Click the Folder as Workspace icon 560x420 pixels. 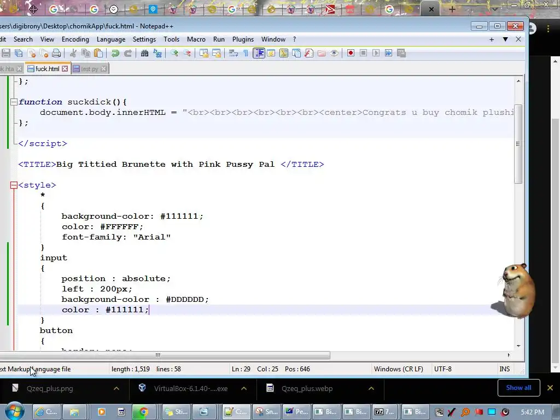[322, 53]
